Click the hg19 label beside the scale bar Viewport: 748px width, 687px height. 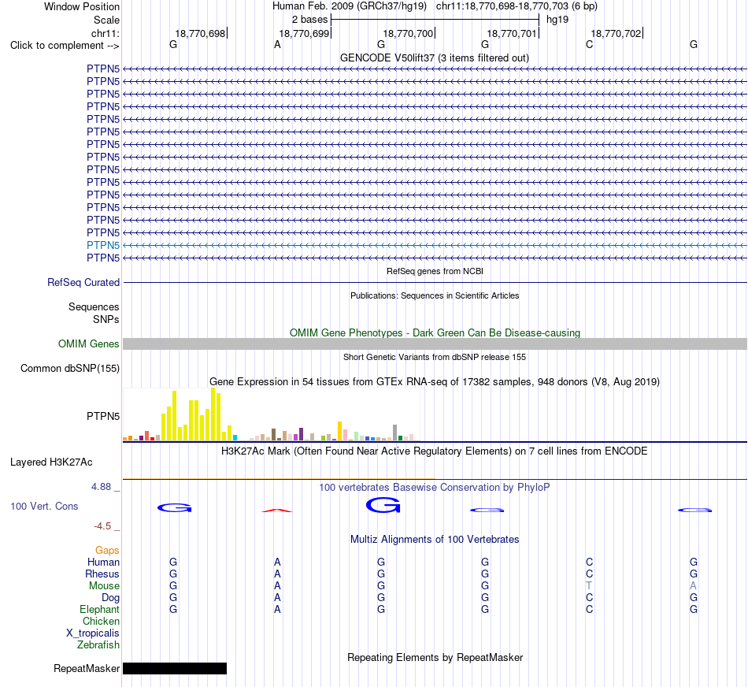point(557,20)
